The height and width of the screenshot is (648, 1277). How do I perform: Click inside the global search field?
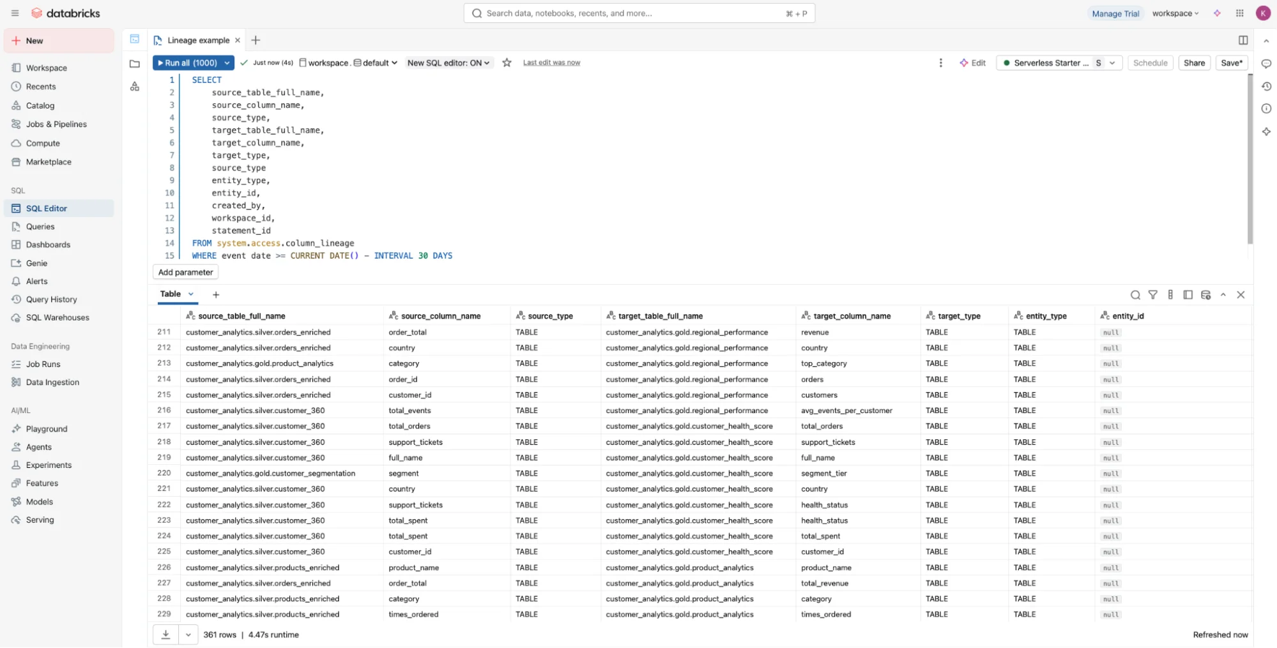click(x=639, y=13)
